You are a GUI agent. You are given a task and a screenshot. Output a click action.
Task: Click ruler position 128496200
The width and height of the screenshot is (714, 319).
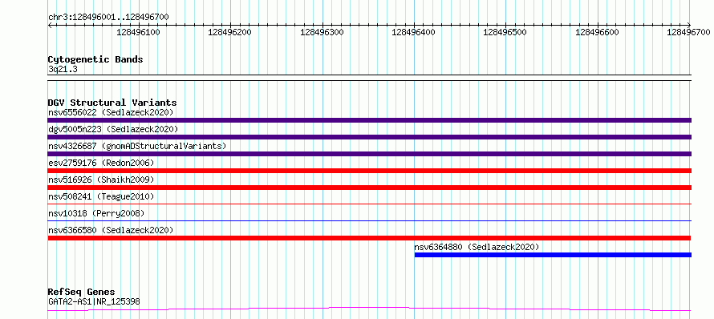(229, 32)
